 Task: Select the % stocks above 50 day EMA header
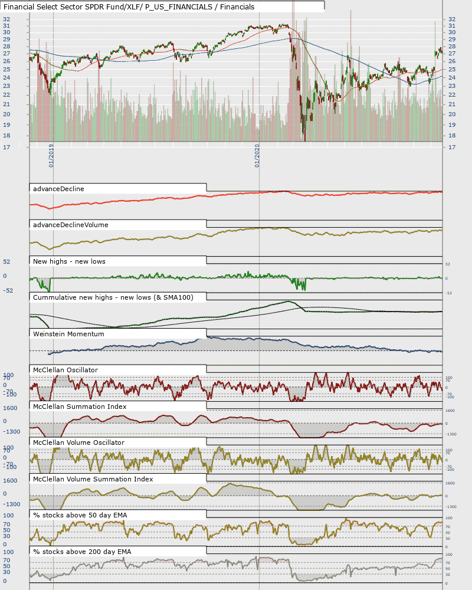(x=80, y=516)
